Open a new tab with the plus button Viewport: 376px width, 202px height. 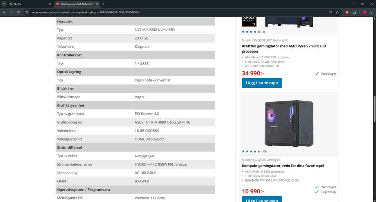click(x=103, y=4)
